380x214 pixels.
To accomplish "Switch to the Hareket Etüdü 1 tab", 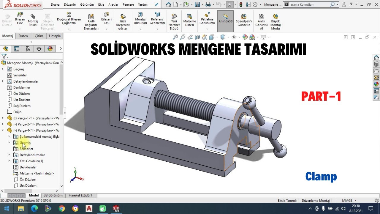I will tap(80, 195).
